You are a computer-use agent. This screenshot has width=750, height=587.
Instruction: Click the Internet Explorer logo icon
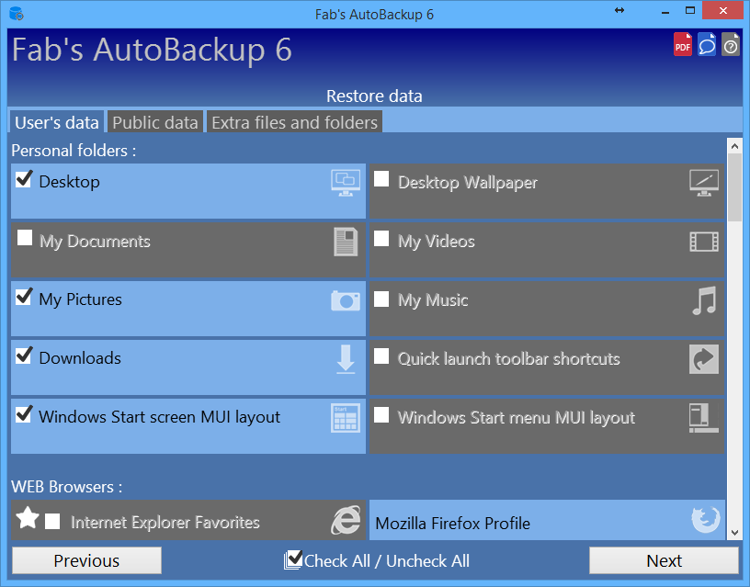346,520
